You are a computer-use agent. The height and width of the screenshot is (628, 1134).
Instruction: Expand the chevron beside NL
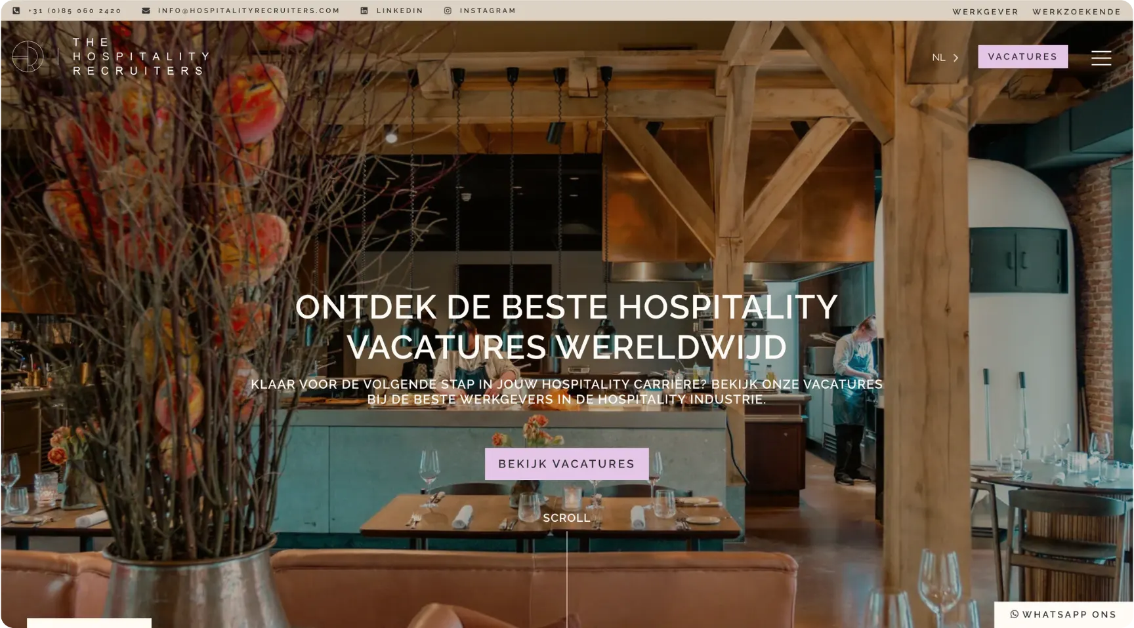(x=955, y=58)
